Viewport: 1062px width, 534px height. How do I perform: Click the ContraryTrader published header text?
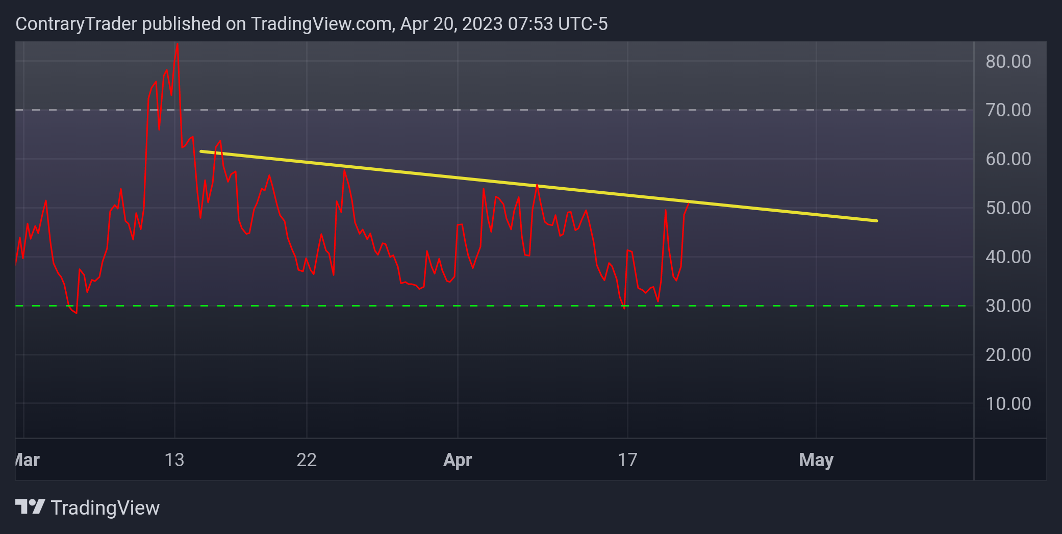[x=312, y=24]
